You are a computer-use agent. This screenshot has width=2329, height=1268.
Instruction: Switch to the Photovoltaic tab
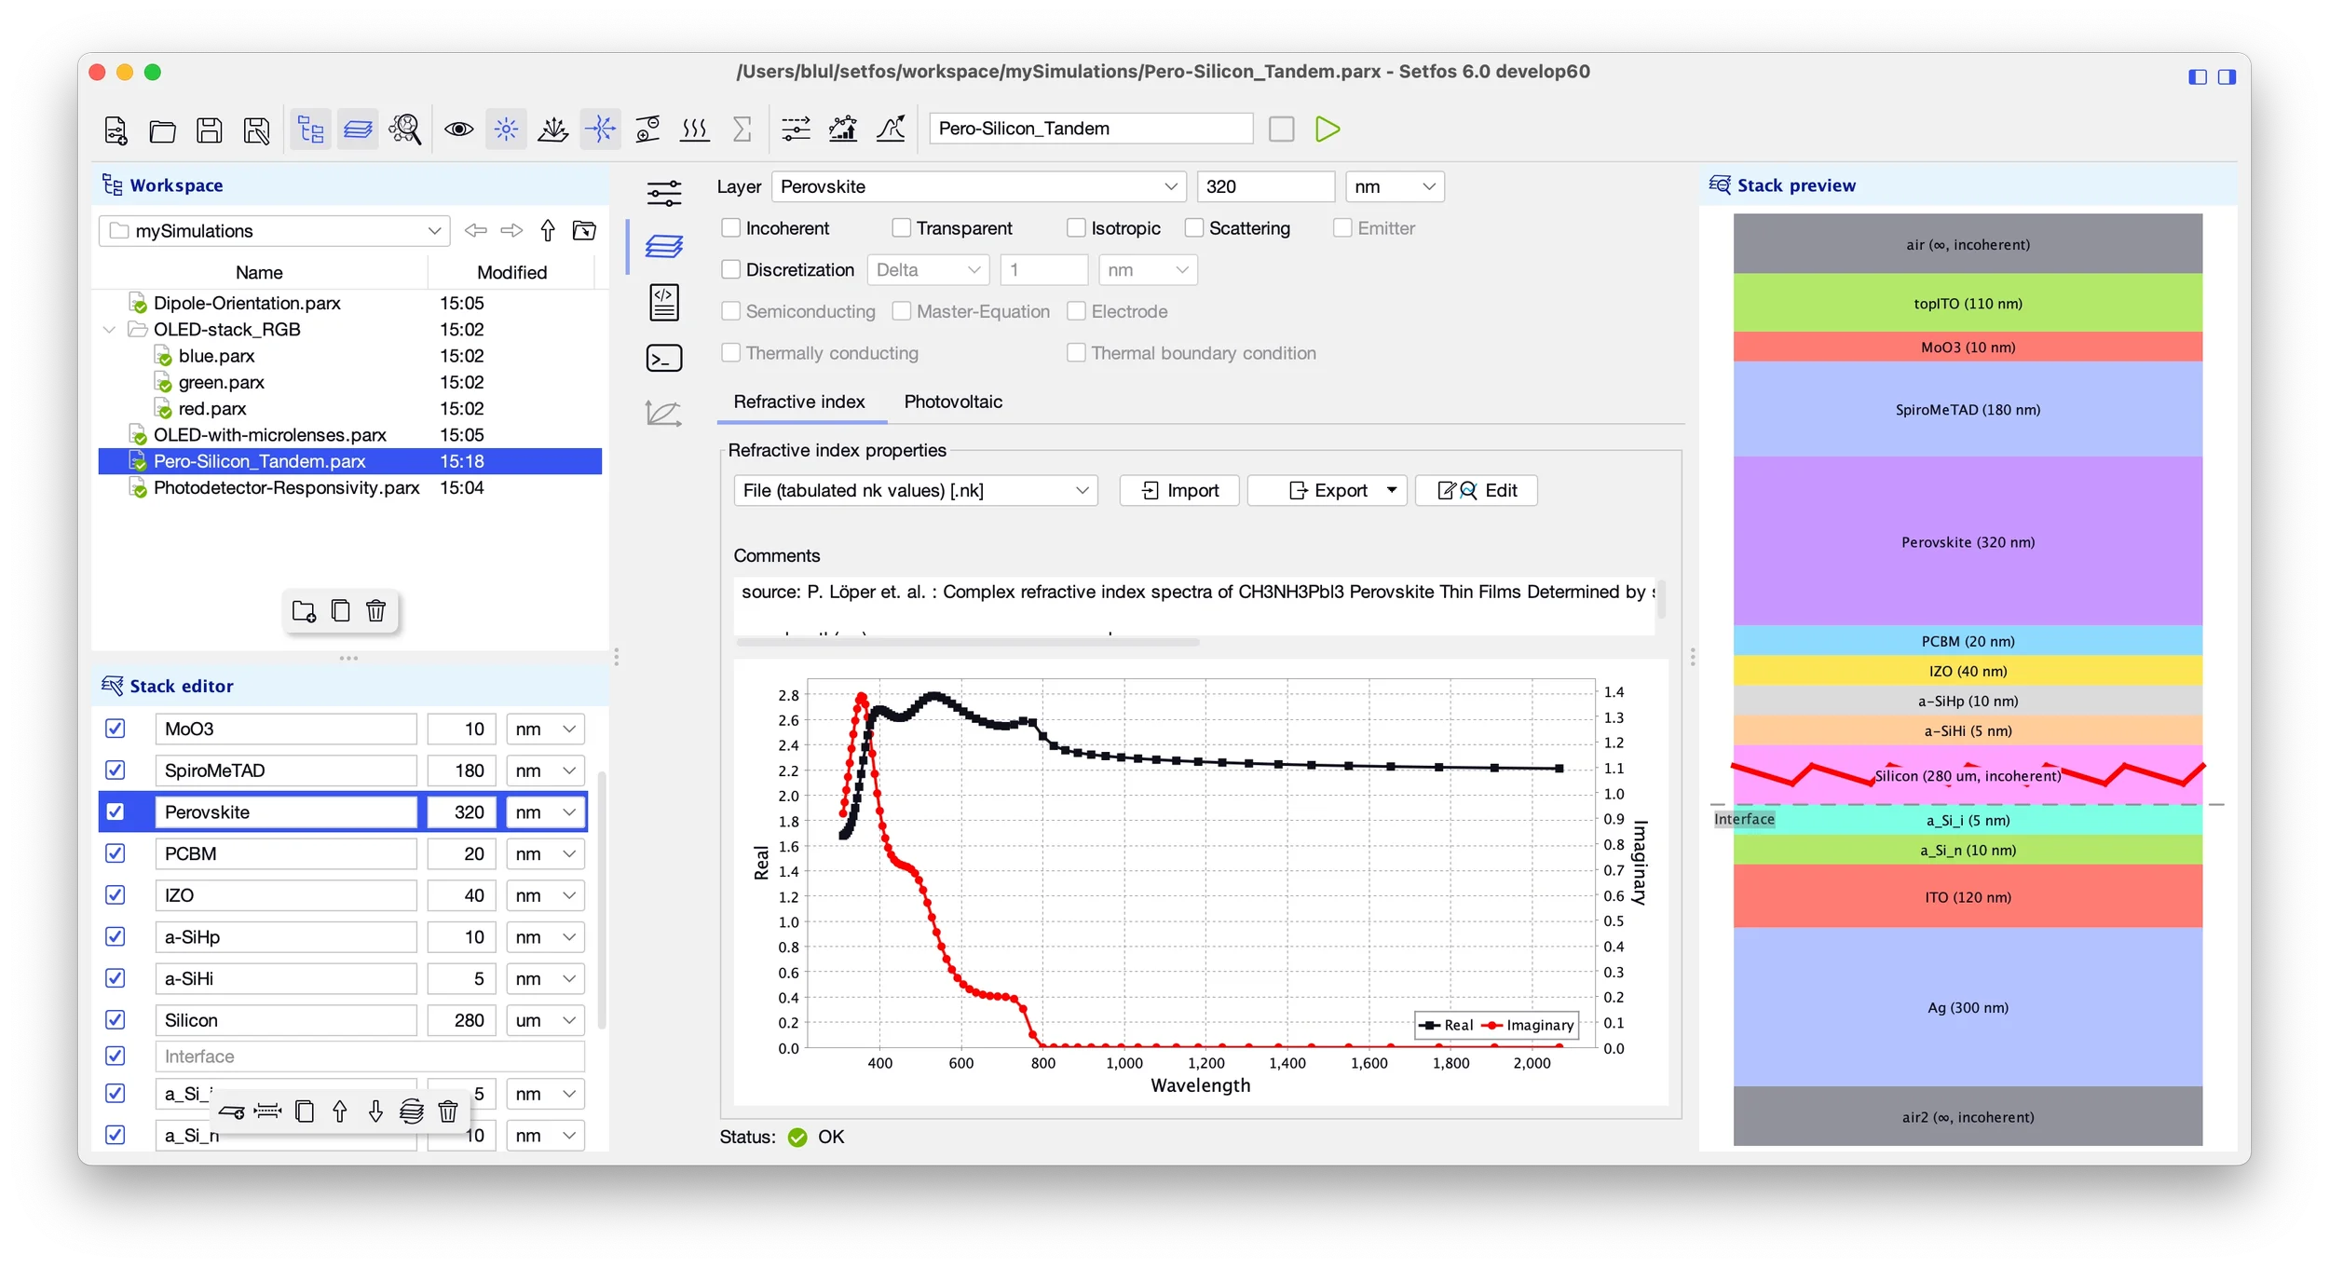pos(953,402)
